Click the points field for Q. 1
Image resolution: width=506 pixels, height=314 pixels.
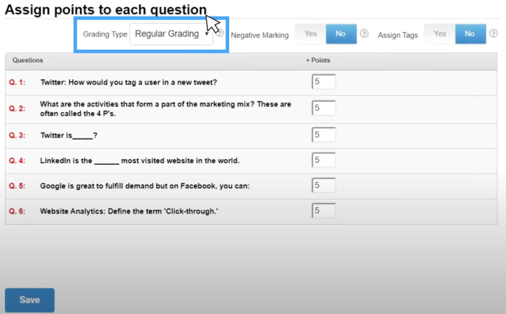coord(323,82)
